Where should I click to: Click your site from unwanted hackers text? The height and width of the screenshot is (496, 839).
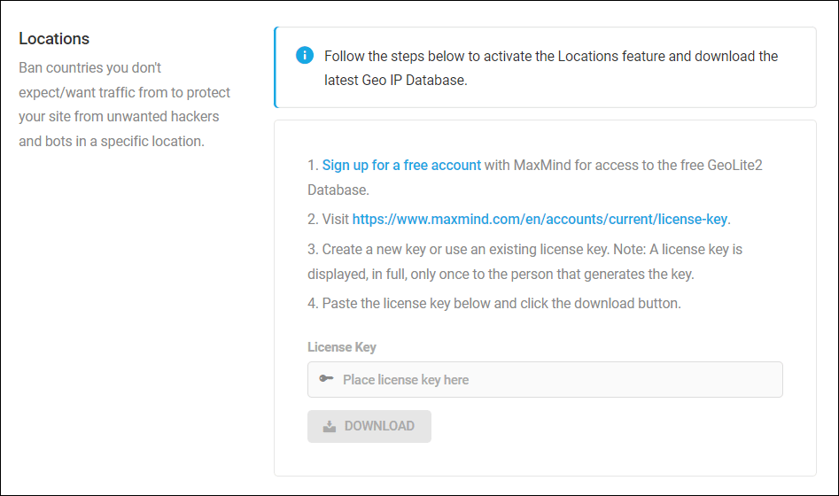tap(119, 117)
